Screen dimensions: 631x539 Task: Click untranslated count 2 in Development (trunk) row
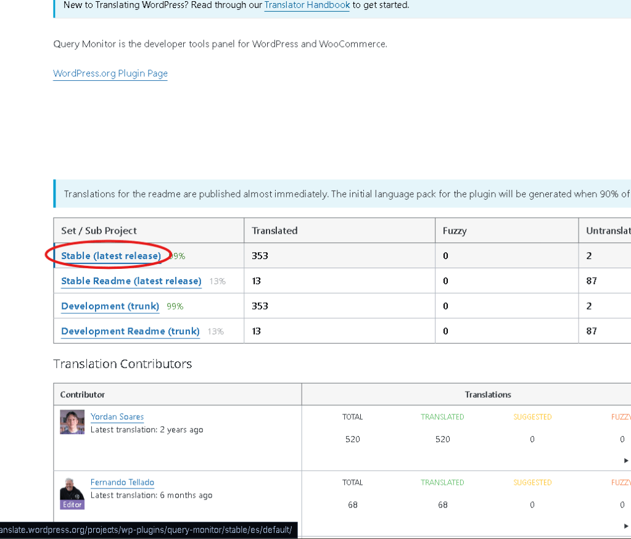pyautogui.click(x=589, y=307)
